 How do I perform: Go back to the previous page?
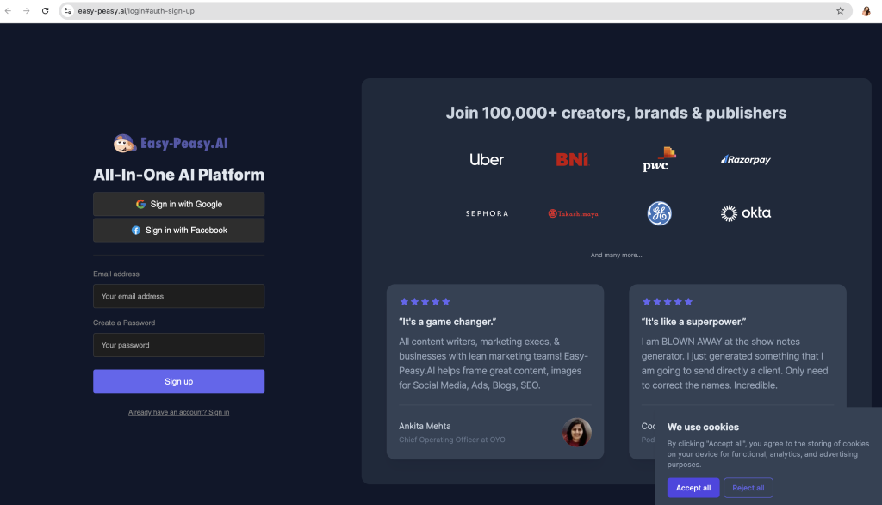coord(9,11)
